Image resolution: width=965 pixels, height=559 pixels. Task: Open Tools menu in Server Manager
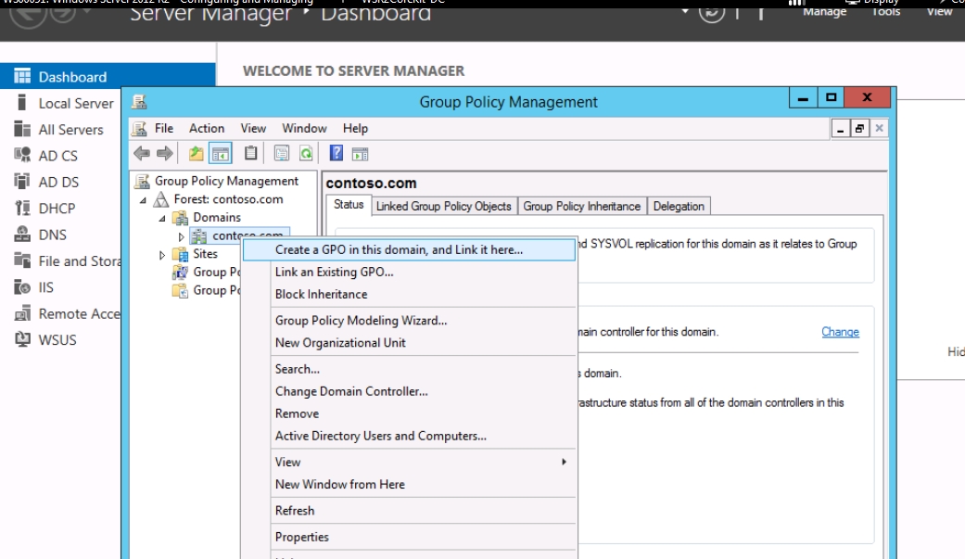886,10
